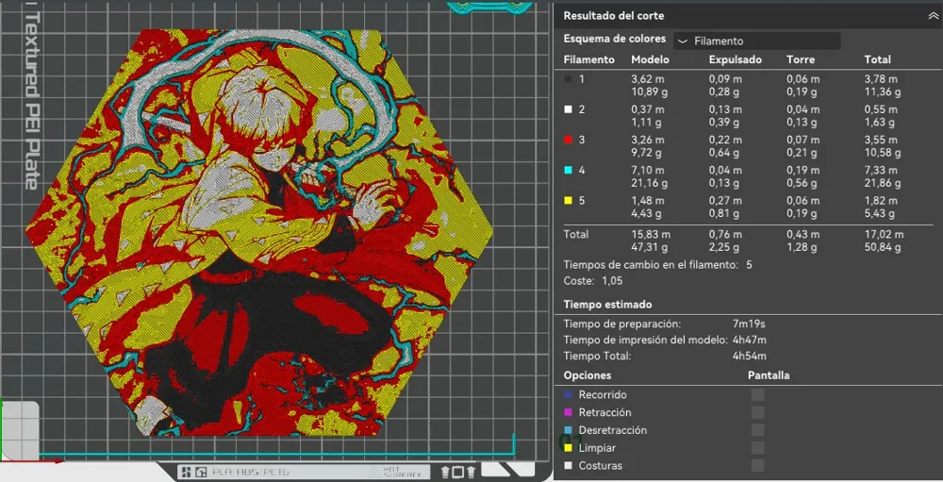Click the magenta Retracción legend color square
Image resolution: width=943 pixels, height=482 pixels.
point(568,412)
